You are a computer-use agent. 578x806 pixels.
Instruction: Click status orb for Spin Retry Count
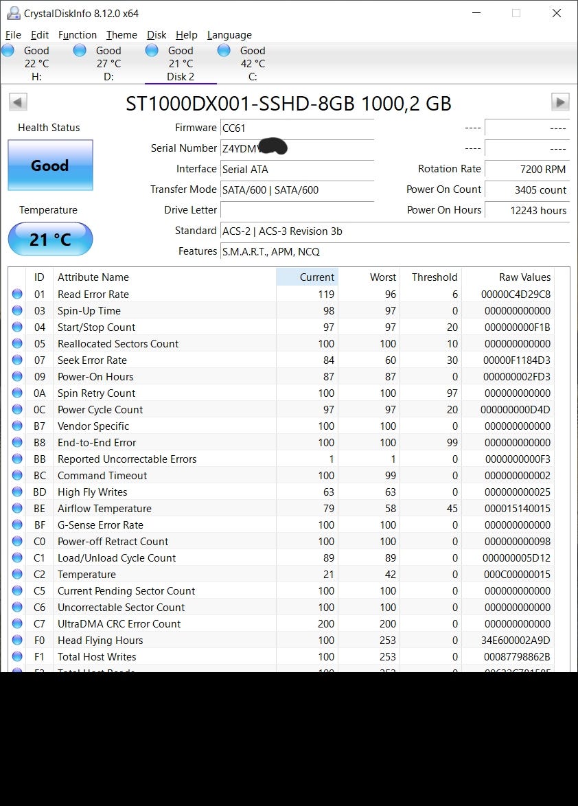[x=17, y=393]
